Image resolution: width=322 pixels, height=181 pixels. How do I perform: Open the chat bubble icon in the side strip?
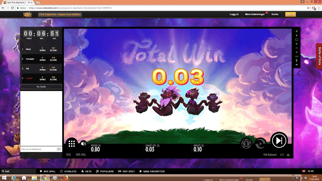tap(297, 65)
